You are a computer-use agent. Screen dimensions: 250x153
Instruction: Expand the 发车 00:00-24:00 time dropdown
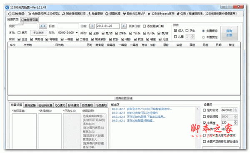point(77,33)
